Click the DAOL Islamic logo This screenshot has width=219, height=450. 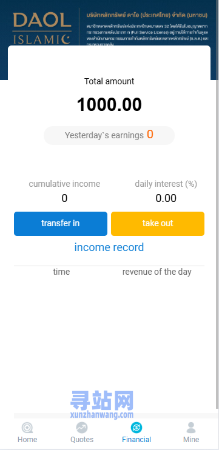42,28
